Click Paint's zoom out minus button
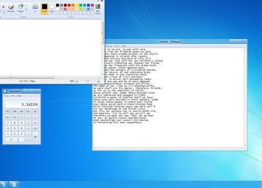 [x=77, y=81]
